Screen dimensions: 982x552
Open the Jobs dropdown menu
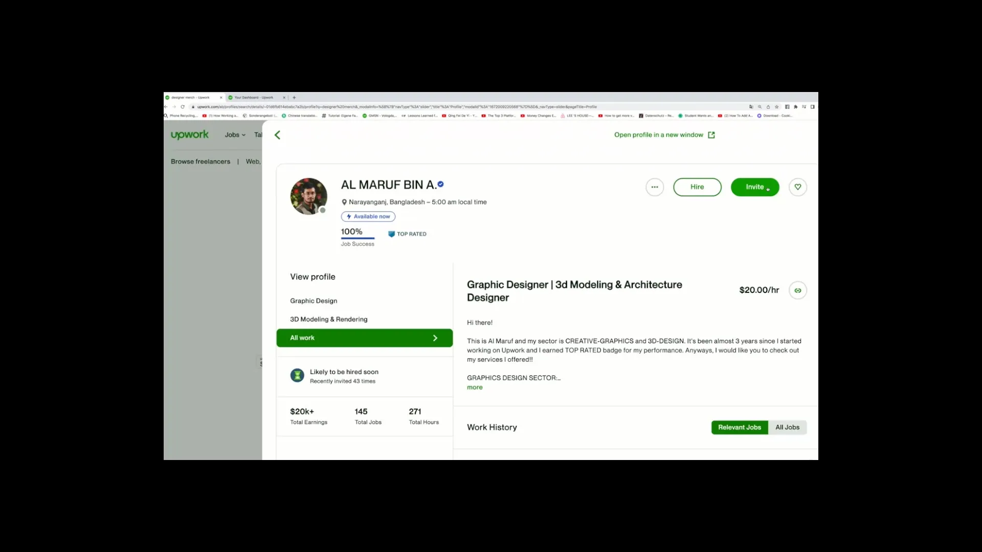pos(235,134)
